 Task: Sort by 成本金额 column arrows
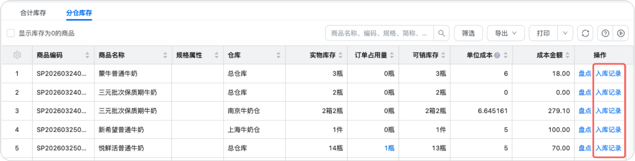(568, 55)
